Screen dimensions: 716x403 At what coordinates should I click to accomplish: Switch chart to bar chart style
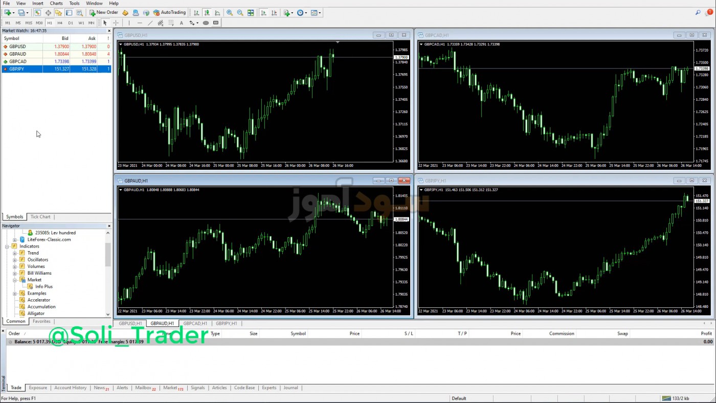click(x=196, y=12)
